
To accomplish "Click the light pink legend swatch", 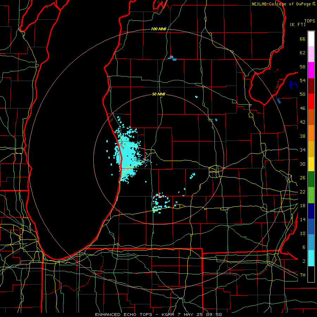I will coord(311,54).
